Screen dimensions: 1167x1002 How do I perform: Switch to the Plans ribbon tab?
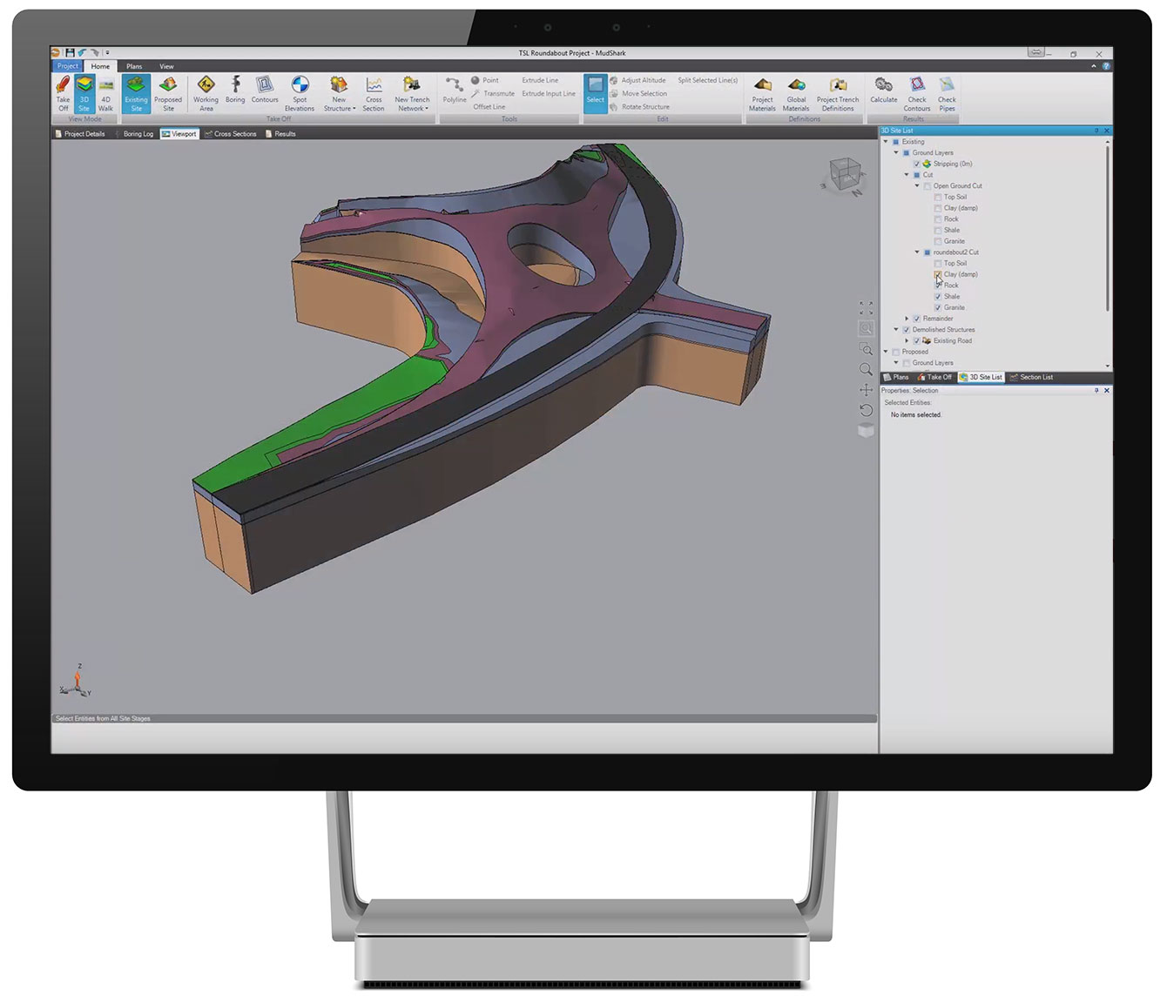point(134,66)
